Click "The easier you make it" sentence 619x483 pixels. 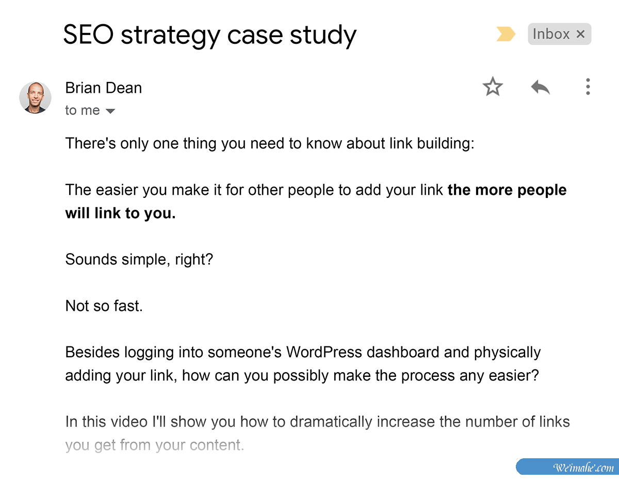pyautogui.click(x=254, y=190)
